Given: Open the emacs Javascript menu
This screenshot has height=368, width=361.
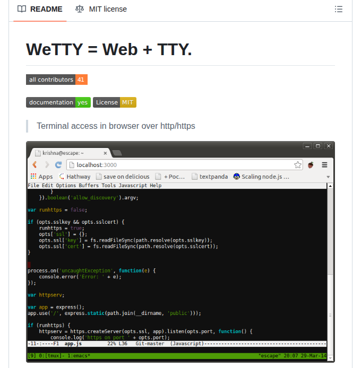Looking at the screenshot, I should pos(133,186).
